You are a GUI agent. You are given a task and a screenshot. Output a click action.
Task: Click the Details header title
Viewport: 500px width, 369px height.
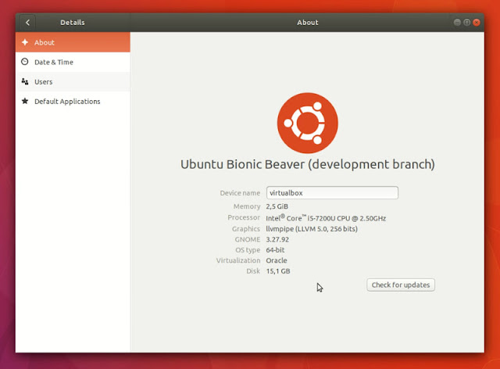(73, 23)
